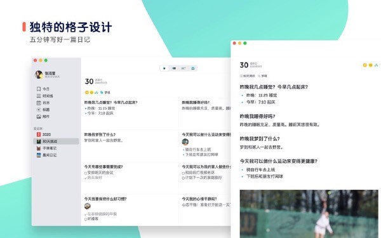381x238 pixels.
Task: Click grid cell 昨晚我梦到了什么？
Action: (130, 146)
